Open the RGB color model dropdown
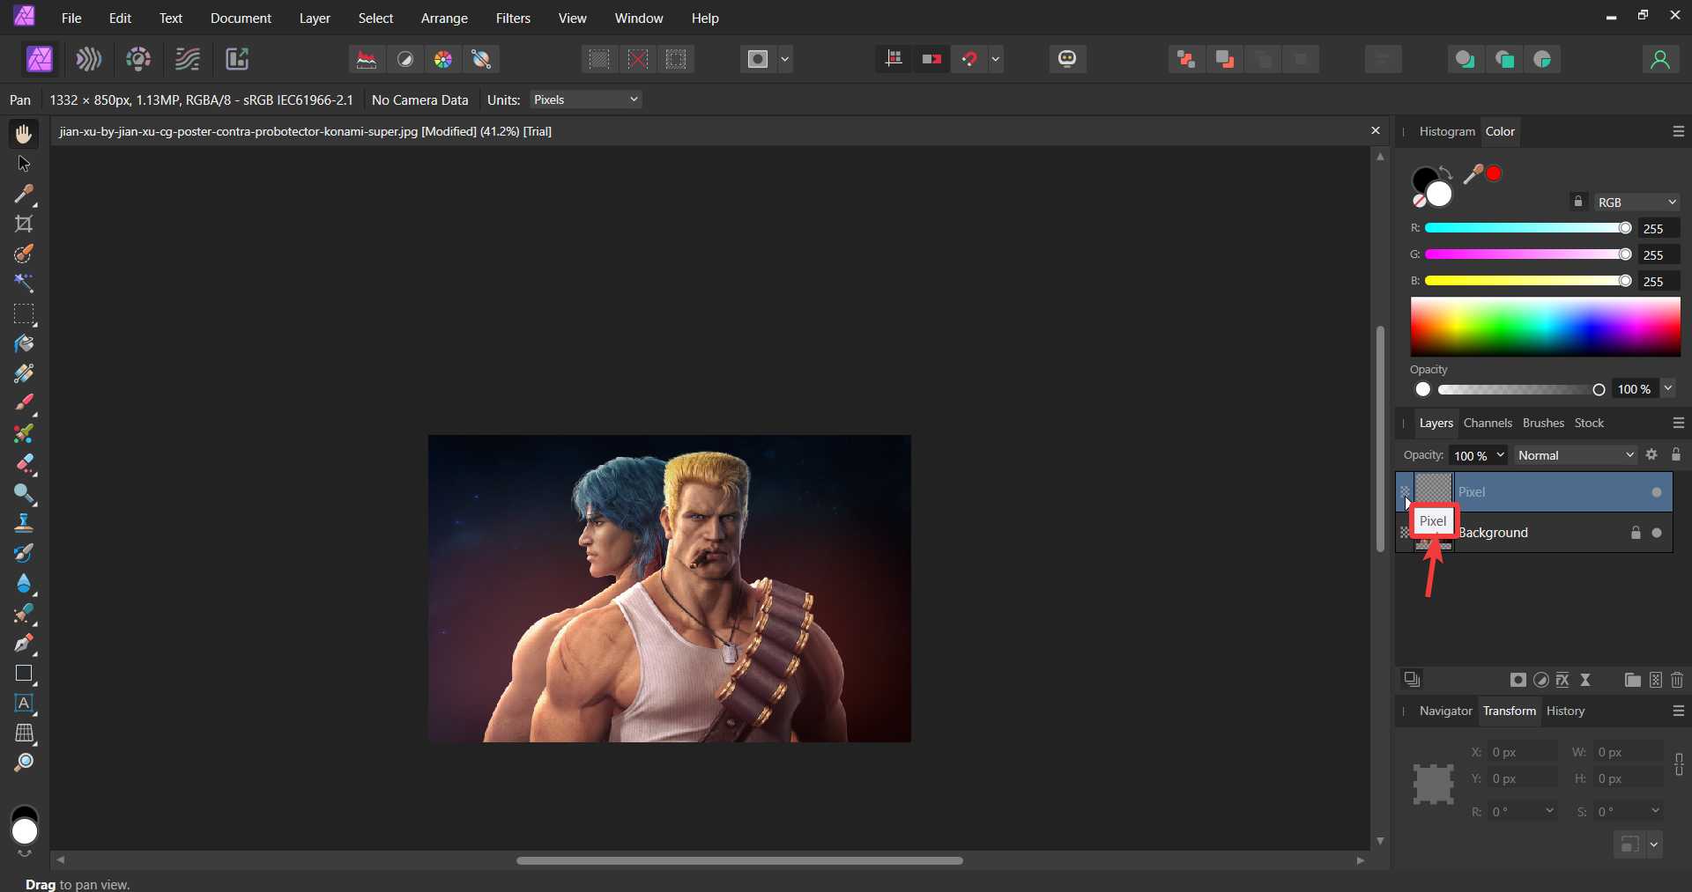1692x892 pixels. (1636, 202)
